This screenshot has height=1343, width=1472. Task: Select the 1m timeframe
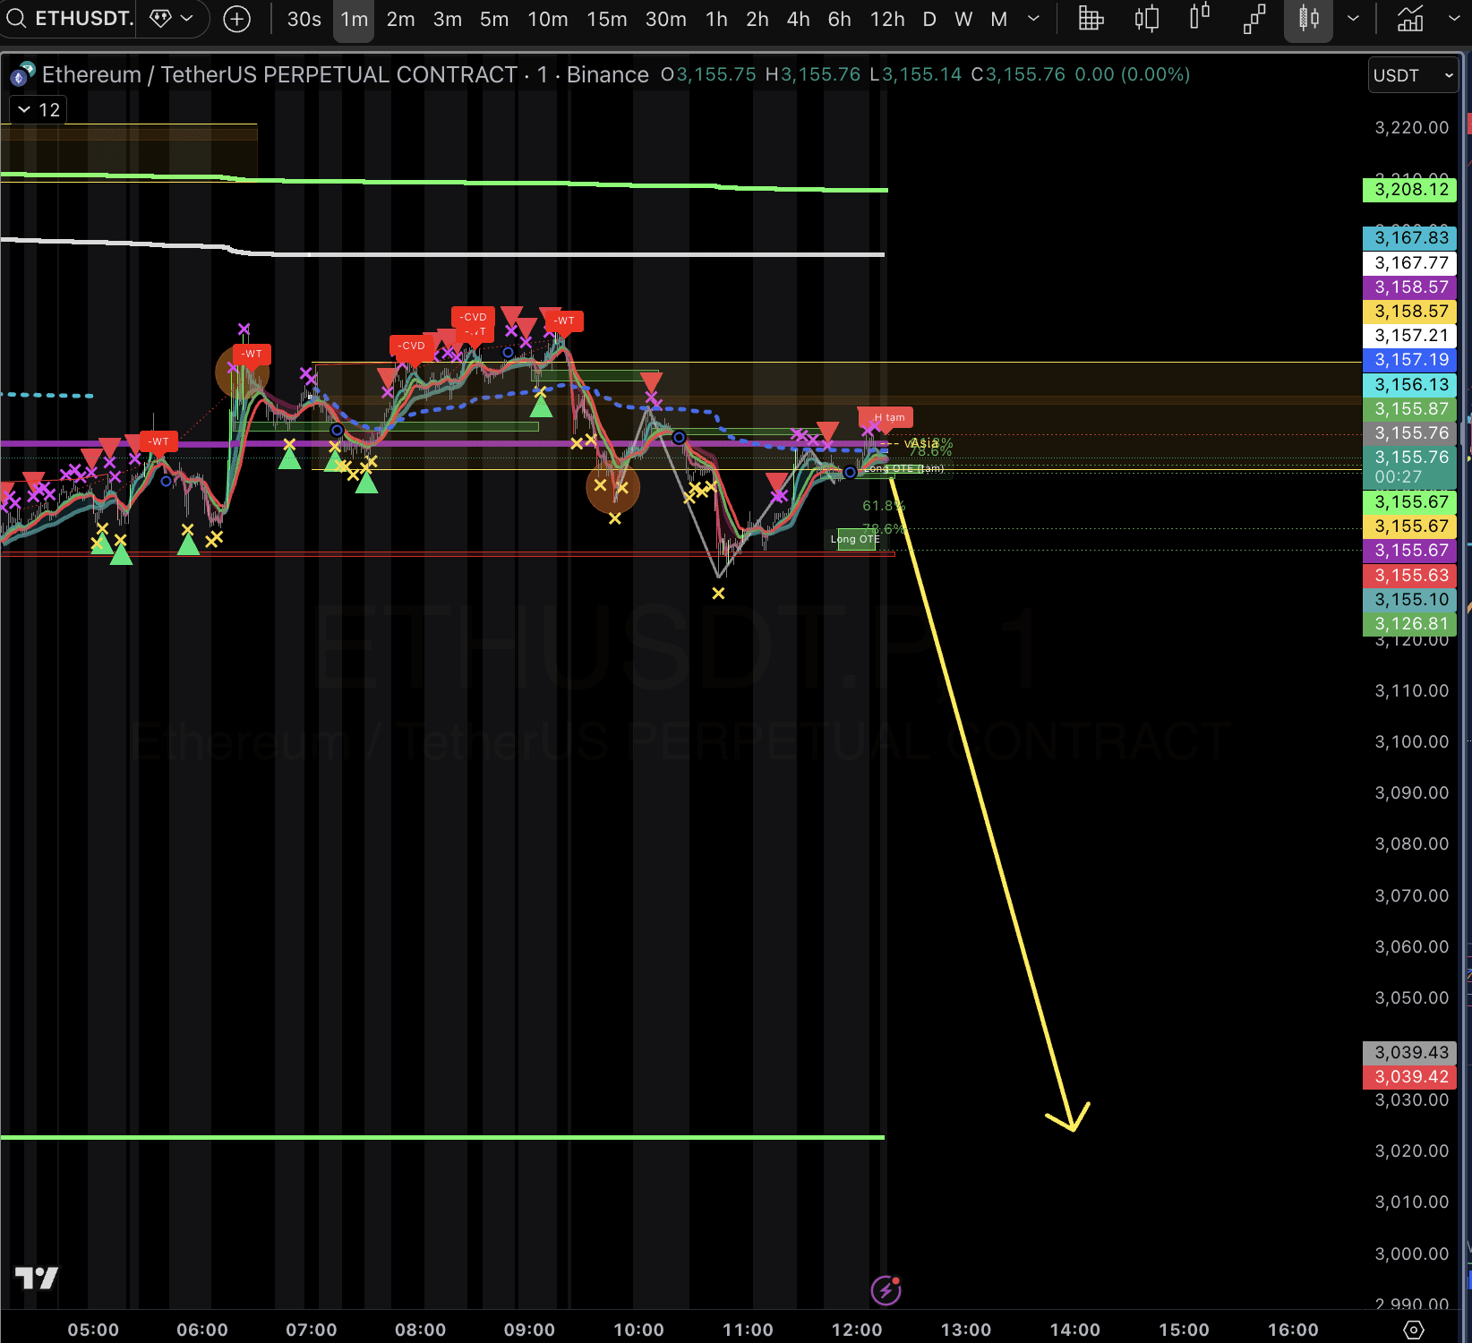pyautogui.click(x=354, y=19)
